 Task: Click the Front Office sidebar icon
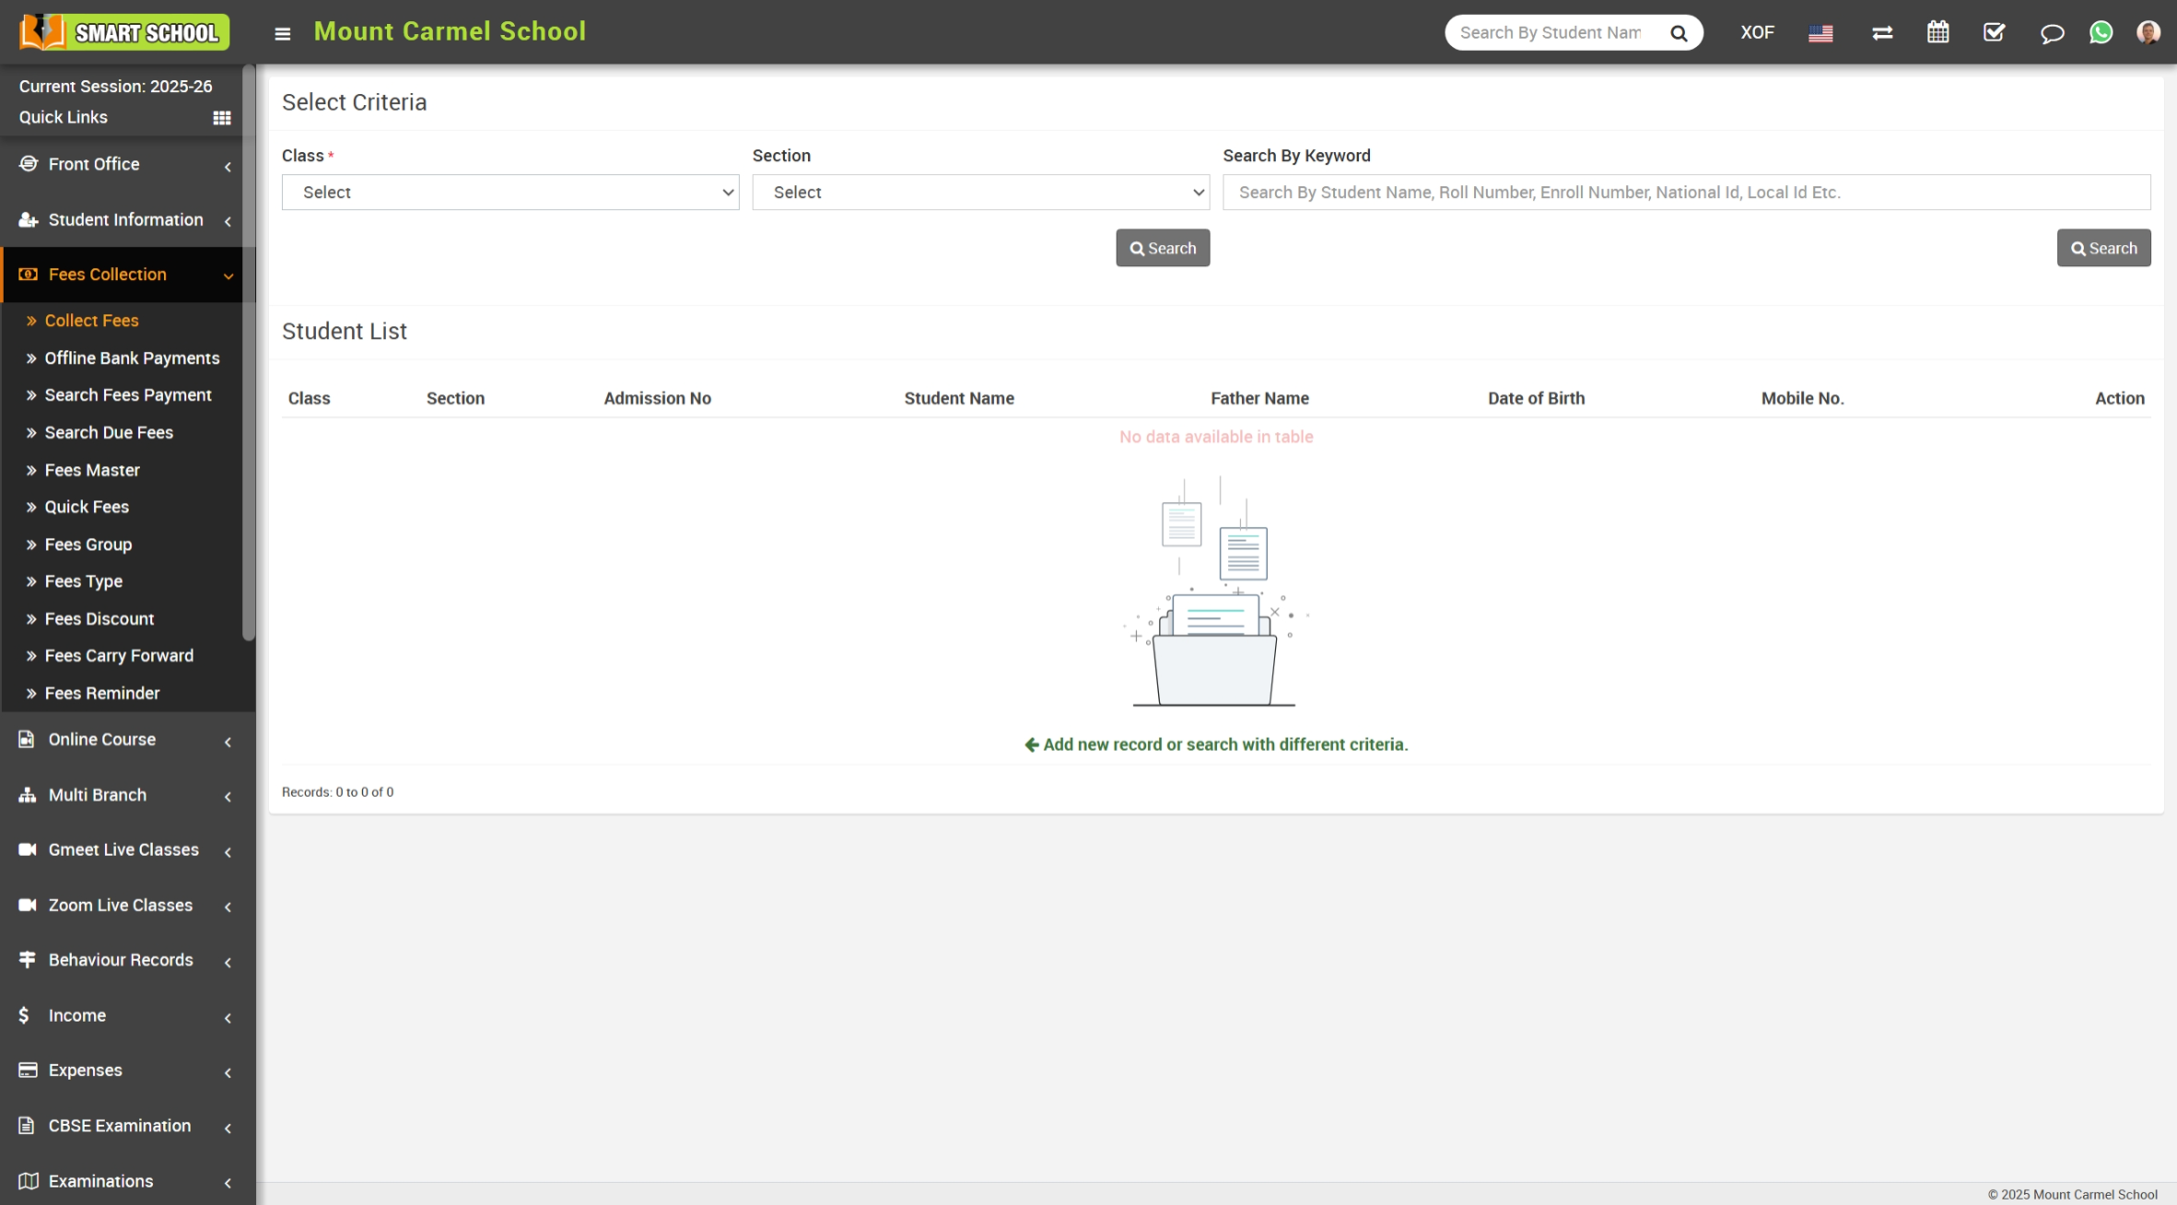point(29,164)
